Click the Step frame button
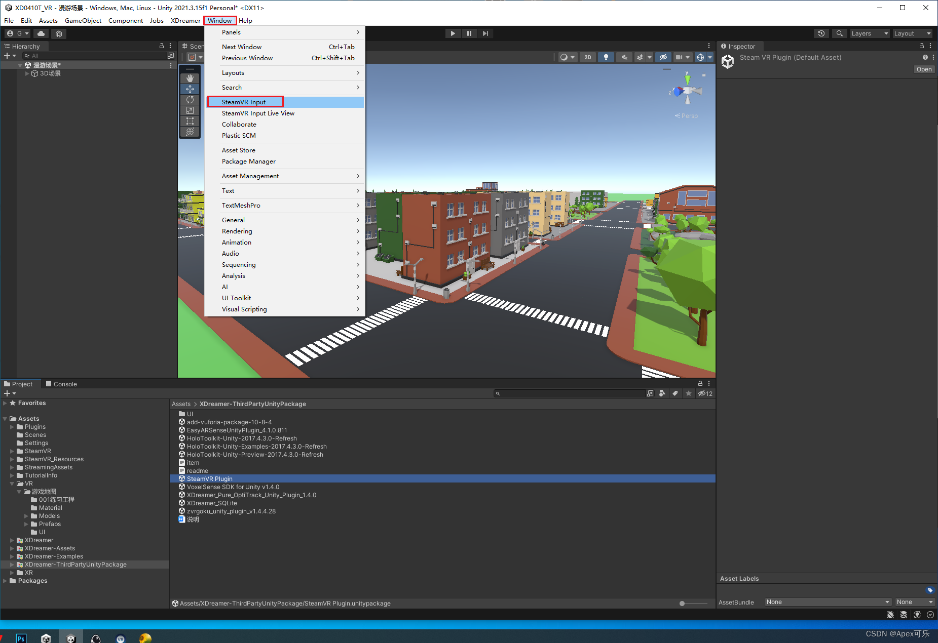This screenshot has width=938, height=643. pos(485,33)
